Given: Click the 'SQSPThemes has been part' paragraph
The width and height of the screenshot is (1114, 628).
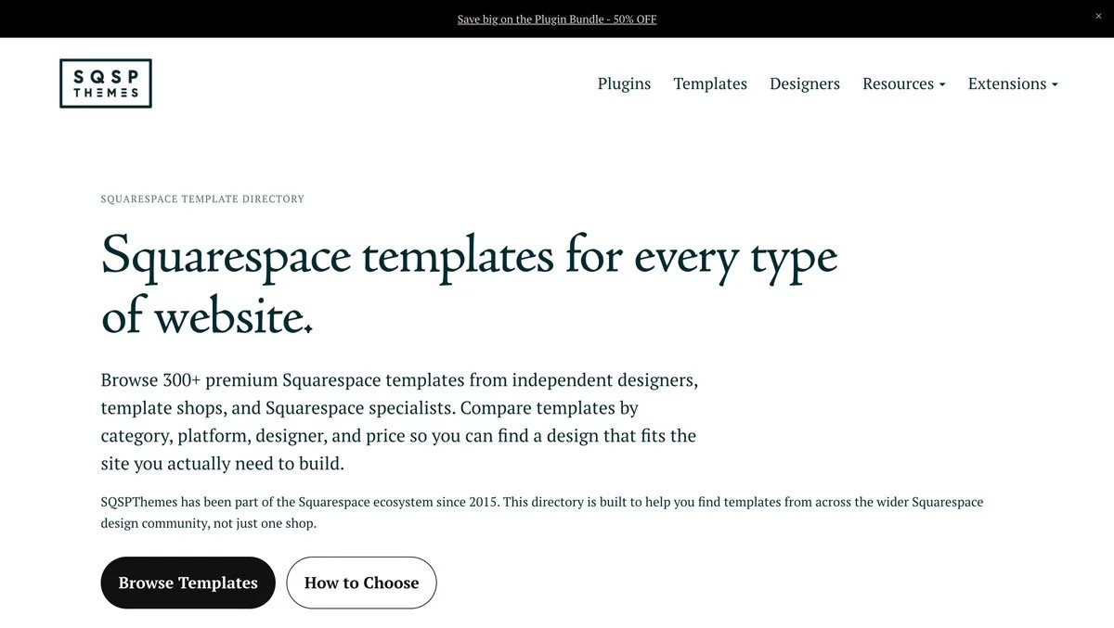Looking at the screenshot, I should tap(542, 512).
